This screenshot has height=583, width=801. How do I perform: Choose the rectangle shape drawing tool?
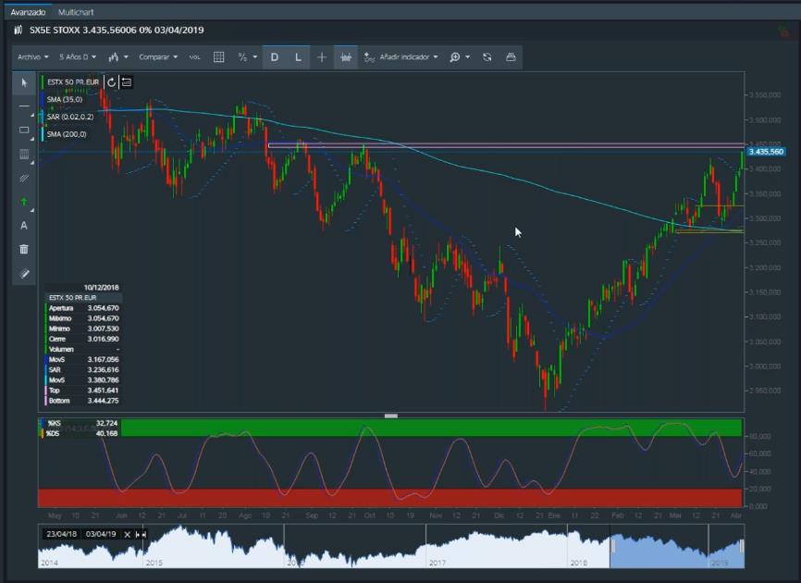tap(24, 130)
